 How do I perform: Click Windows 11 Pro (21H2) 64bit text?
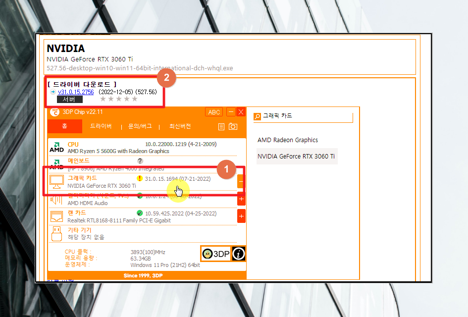coord(165,265)
